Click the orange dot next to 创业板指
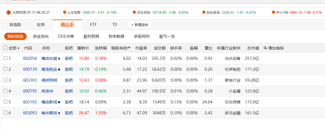 [x=204, y=12]
